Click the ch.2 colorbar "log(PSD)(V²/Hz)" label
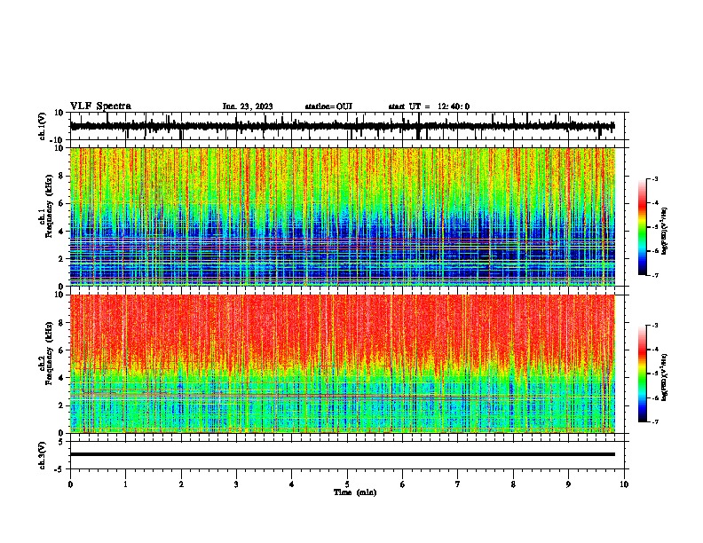 pyautogui.click(x=665, y=377)
